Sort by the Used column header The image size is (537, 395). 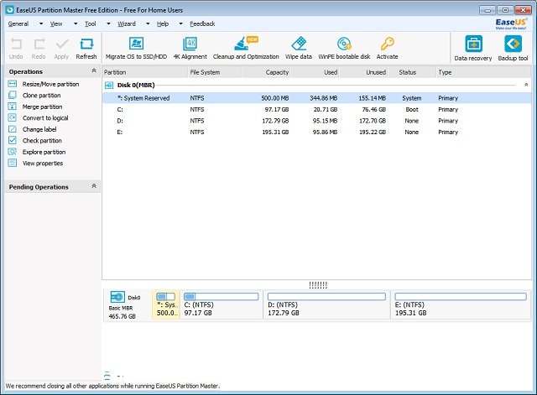click(315, 72)
